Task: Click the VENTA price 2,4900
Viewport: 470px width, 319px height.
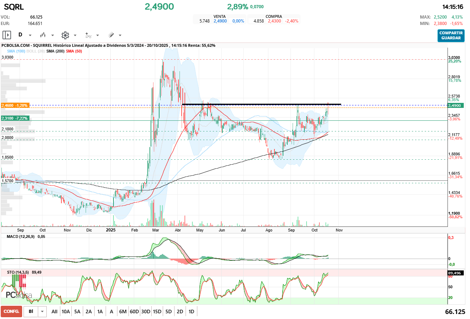Action: (x=220, y=21)
